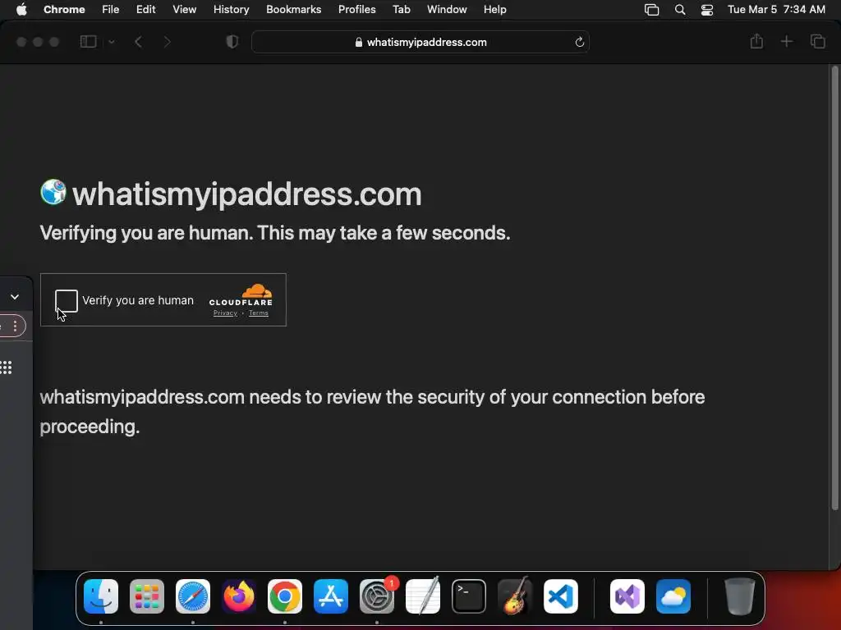Click the three-dot options button in left panel

click(x=15, y=326)
